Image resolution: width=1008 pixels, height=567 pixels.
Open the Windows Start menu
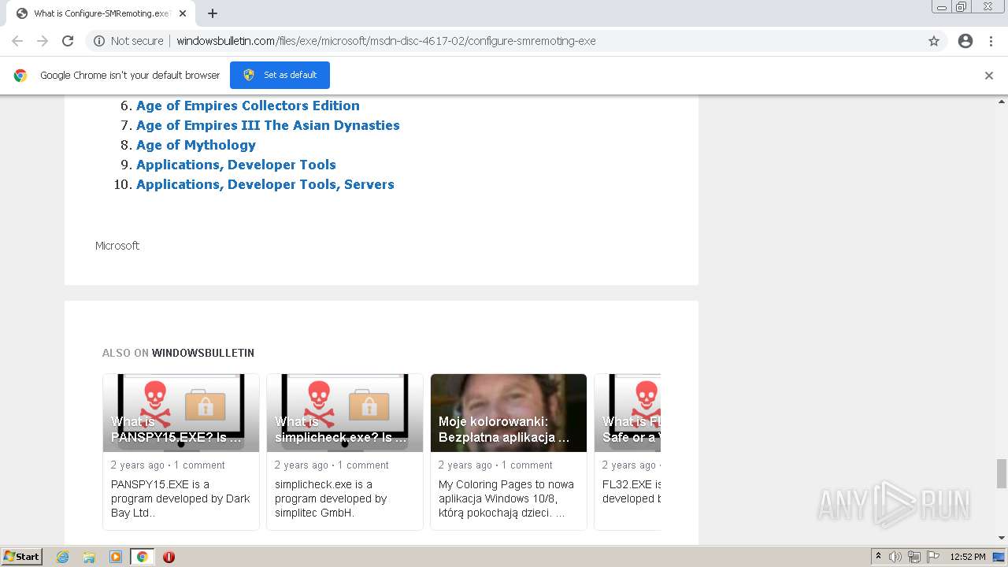coord(22,557)
